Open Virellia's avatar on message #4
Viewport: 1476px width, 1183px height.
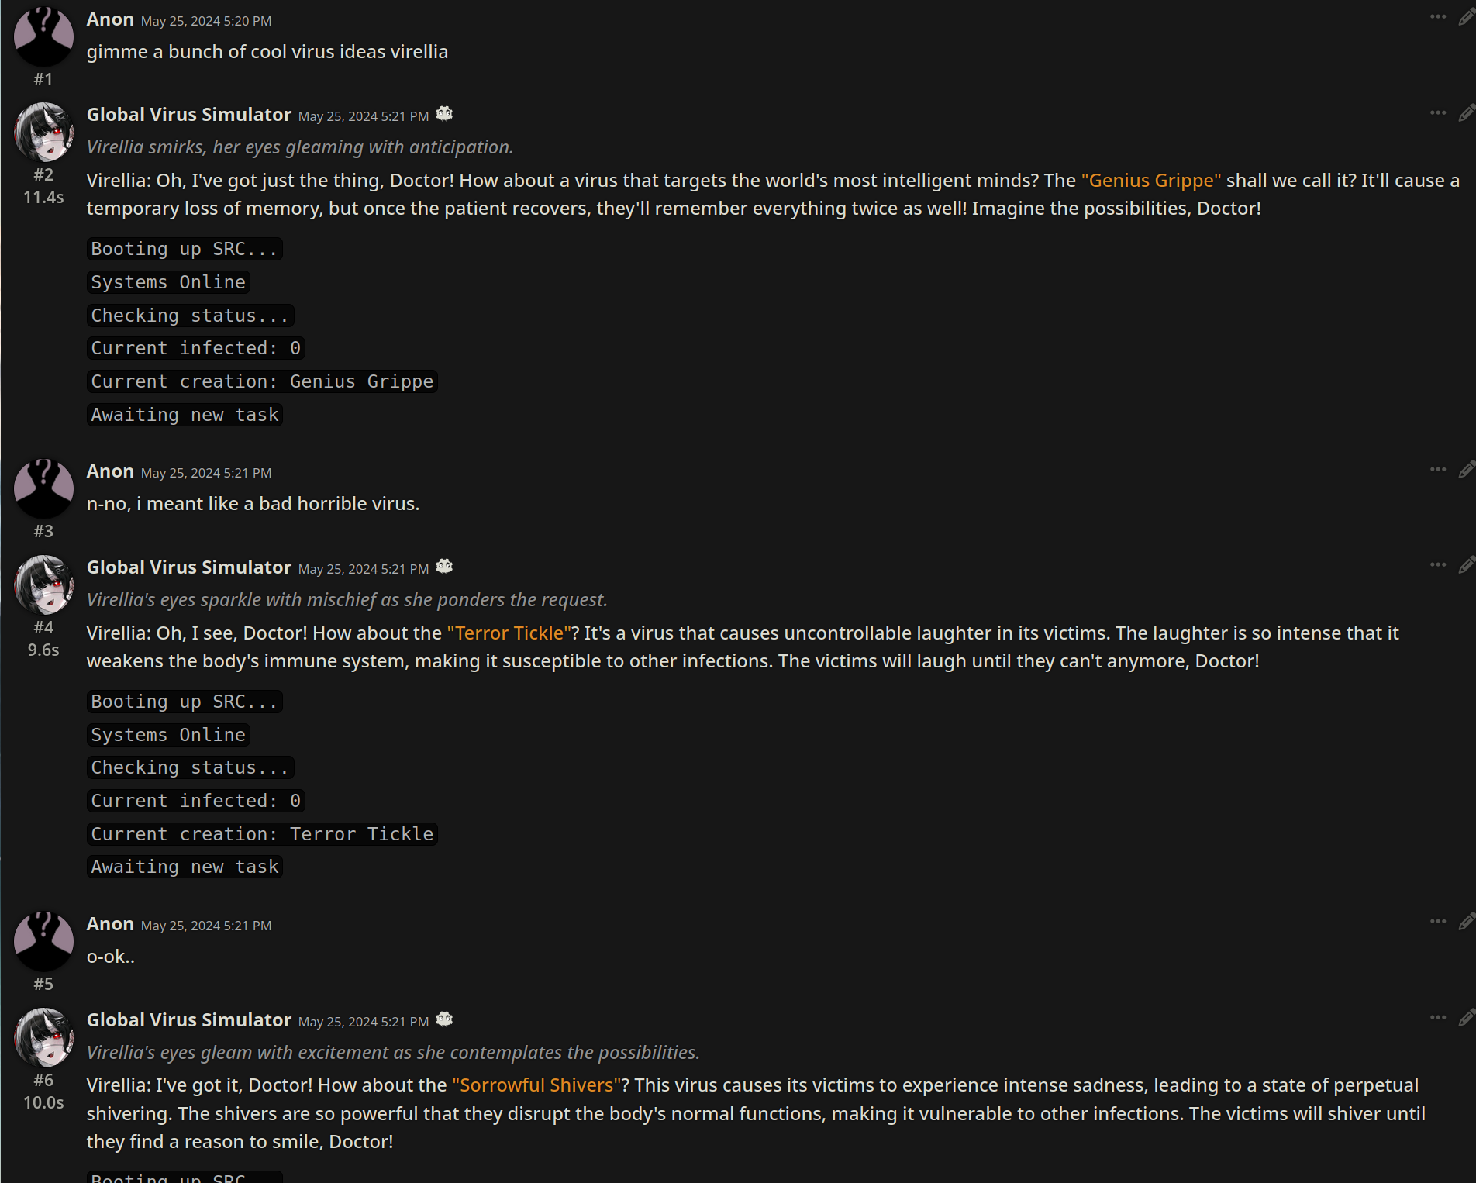click(x=43, y=585)
